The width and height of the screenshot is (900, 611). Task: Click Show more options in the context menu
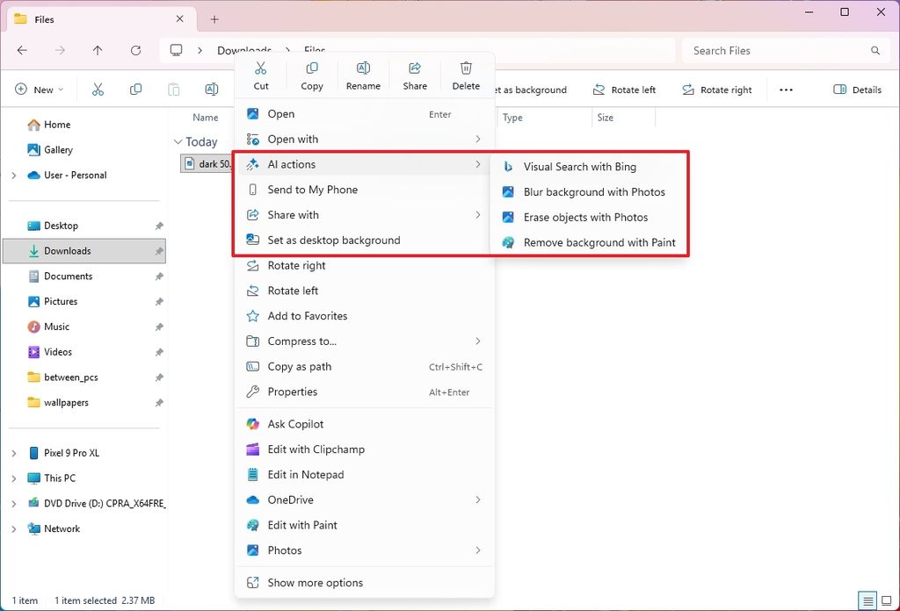click(315, 582)
